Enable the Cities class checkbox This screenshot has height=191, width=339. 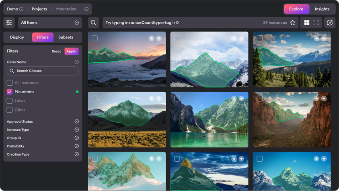click(10, 110)
